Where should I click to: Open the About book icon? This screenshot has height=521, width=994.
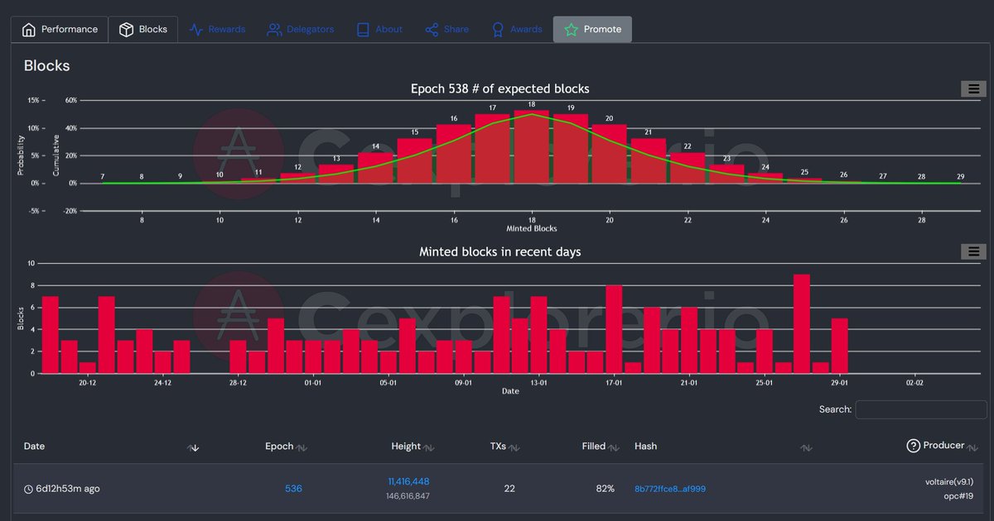(362, 29)
